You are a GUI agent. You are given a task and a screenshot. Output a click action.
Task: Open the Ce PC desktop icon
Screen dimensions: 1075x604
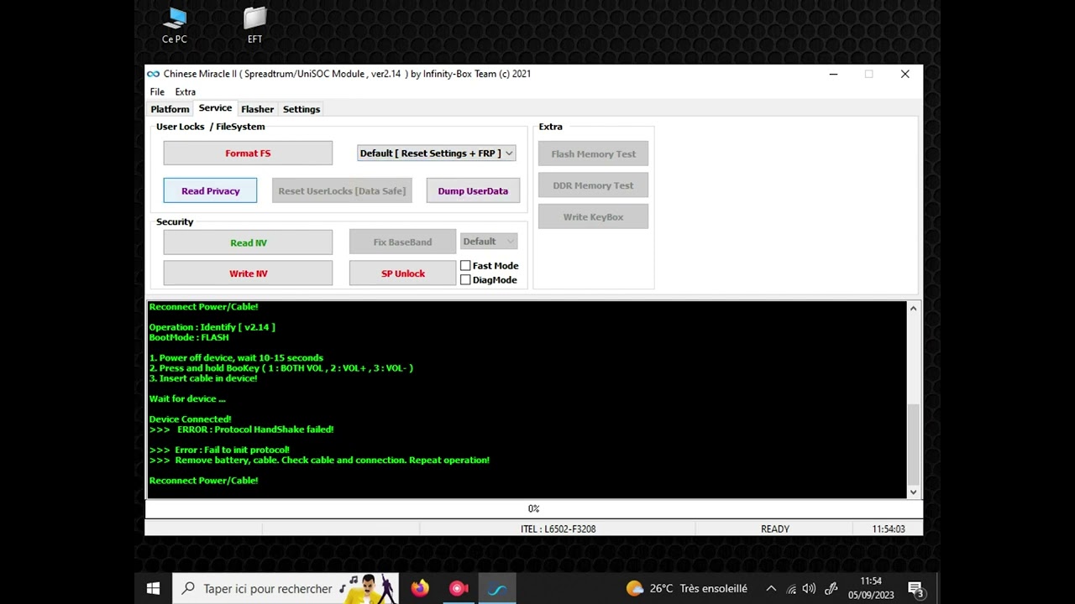[175, 25]
